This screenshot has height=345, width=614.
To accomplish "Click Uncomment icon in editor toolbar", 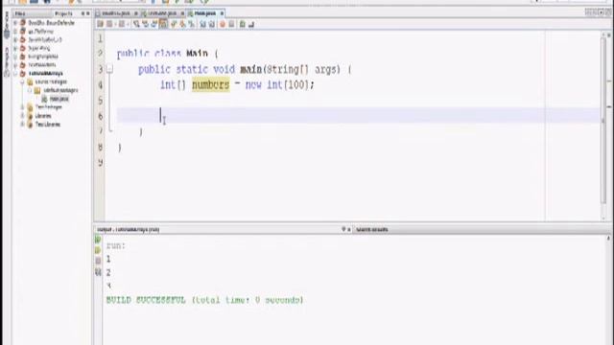I will coord(251,24).
